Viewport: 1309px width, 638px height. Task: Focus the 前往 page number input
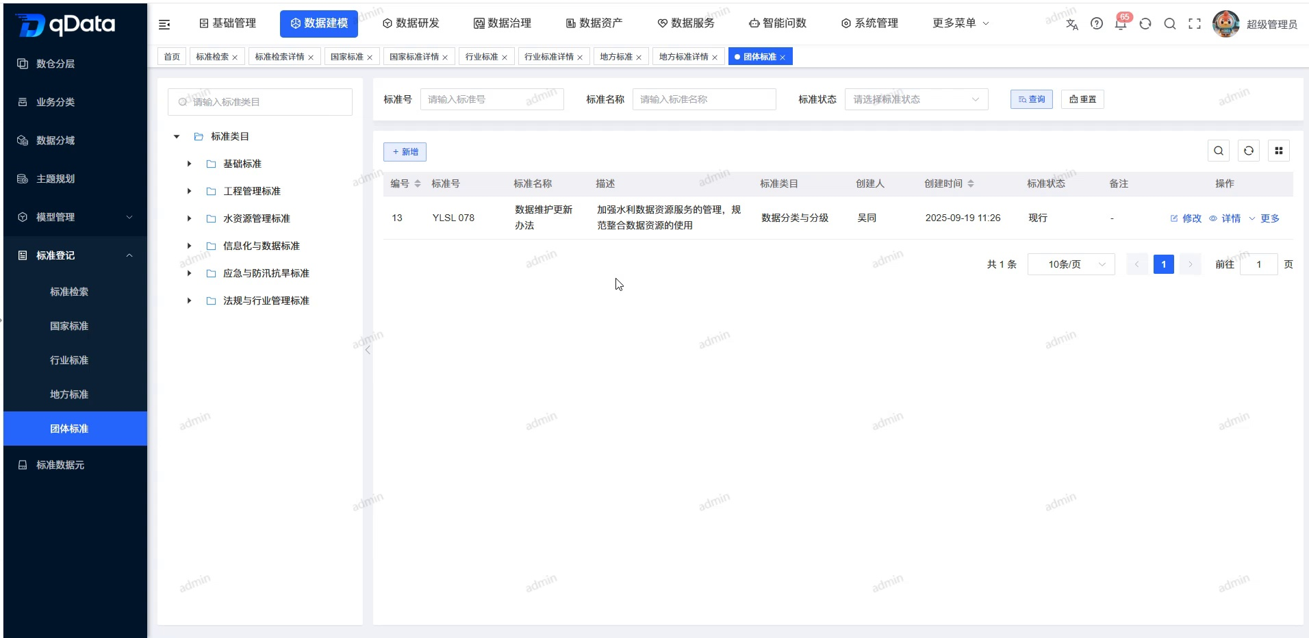click(1259, 264)
